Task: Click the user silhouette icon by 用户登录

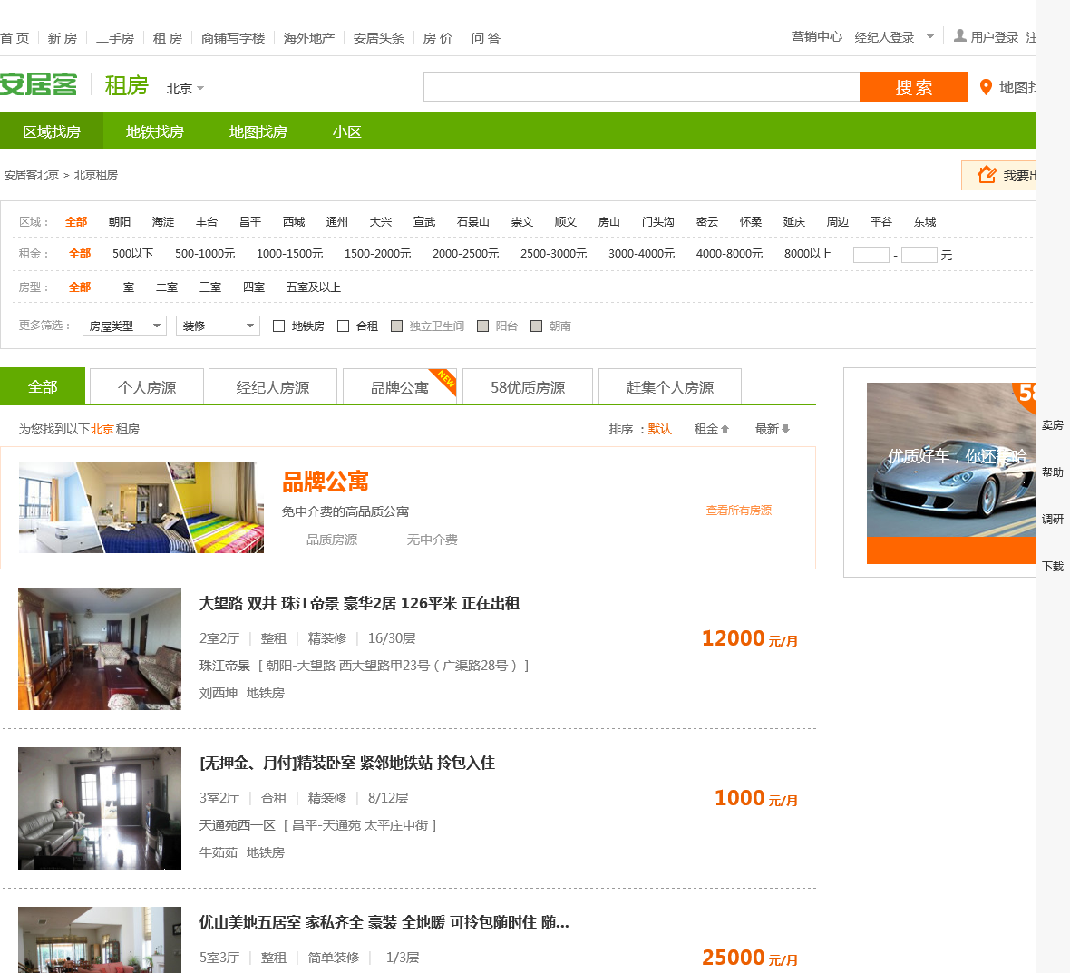Action: tap(960, 35)
